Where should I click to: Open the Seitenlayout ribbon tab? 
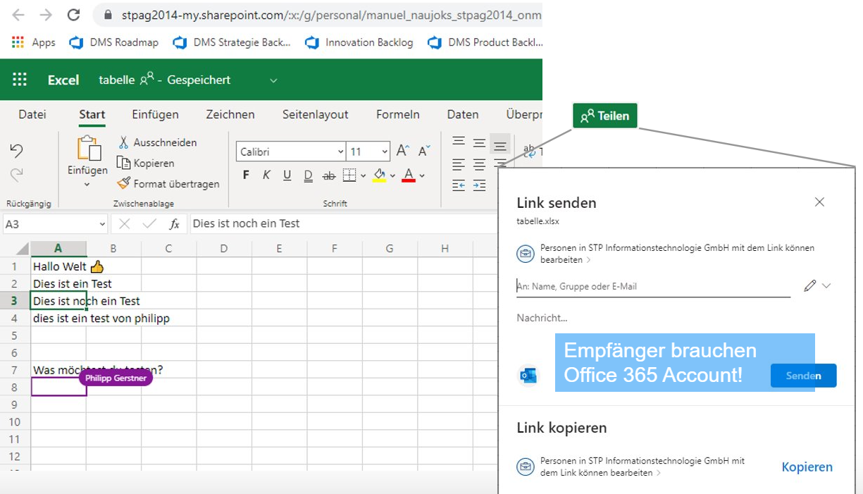tap(316, 114)
